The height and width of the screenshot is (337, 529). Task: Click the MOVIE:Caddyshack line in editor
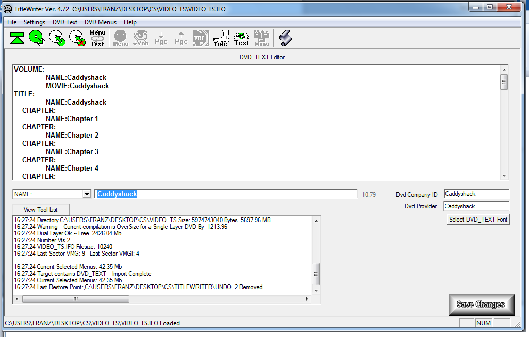click(x=77, y=86)
